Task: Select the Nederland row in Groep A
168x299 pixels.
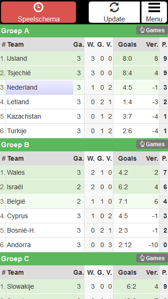Action: coord(84,87)
